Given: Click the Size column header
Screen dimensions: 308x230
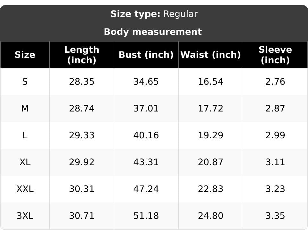Looking at the screenshot, I should point(25,55).
